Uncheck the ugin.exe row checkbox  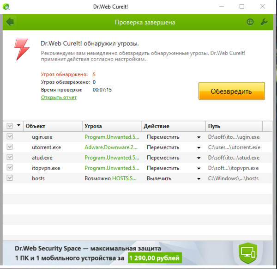click(10, 136)
